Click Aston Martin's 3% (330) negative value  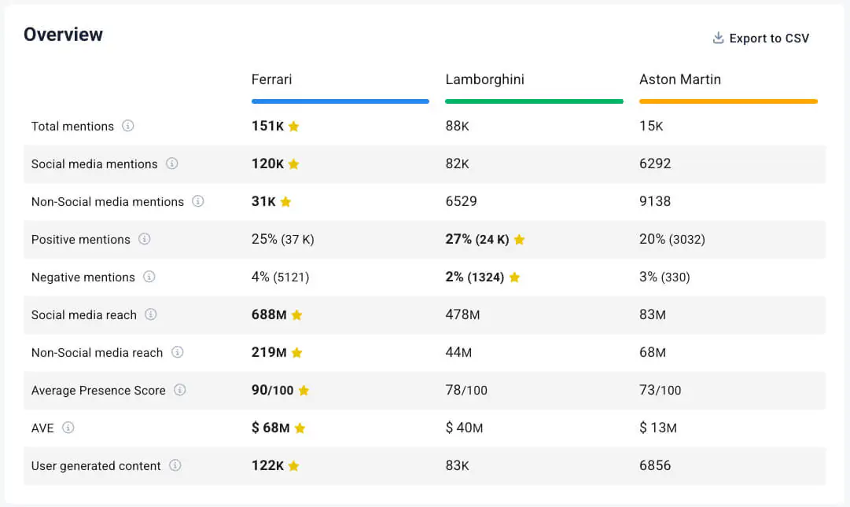tap(664, 277)
